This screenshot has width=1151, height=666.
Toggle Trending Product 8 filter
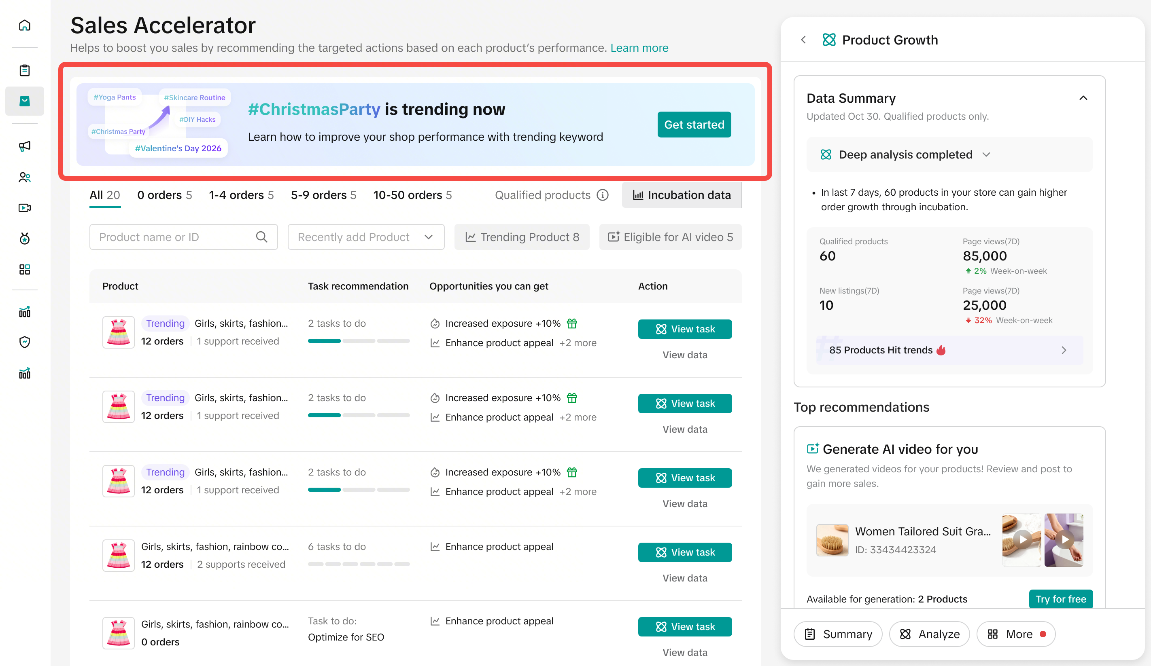[x=522, y=237]
